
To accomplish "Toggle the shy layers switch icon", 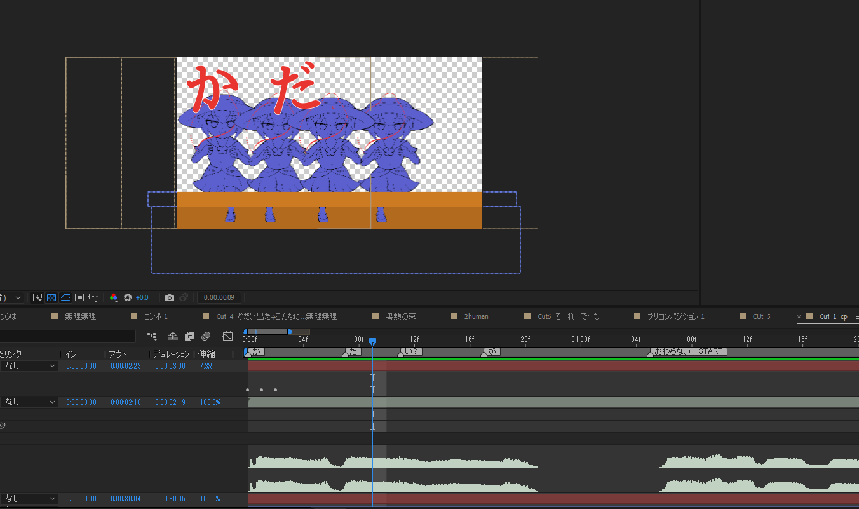I will 172,336.
